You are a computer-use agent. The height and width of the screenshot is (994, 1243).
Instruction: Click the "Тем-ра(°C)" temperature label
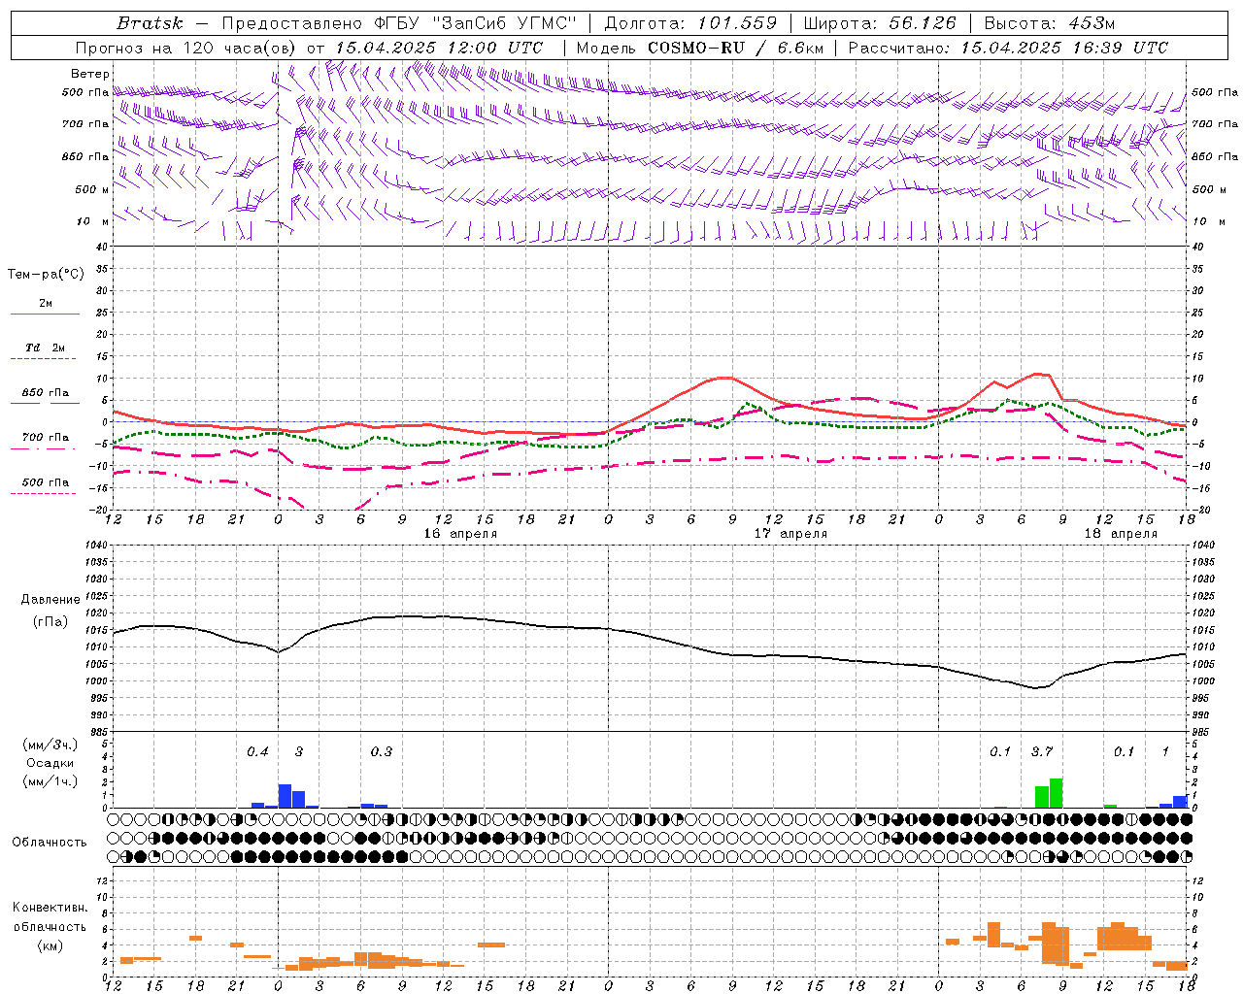(x=46, y=275)
